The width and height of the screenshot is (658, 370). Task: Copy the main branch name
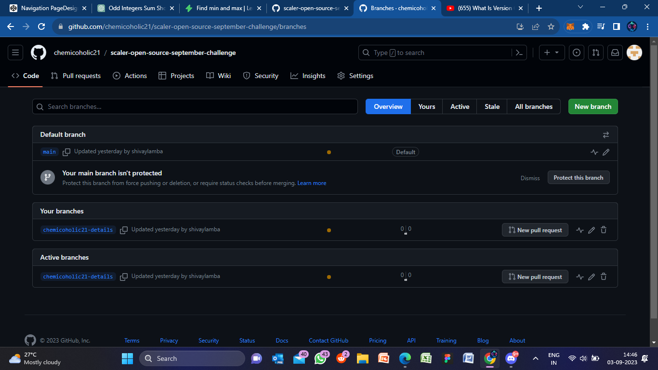pyautogui.click(x=66, y=151)
